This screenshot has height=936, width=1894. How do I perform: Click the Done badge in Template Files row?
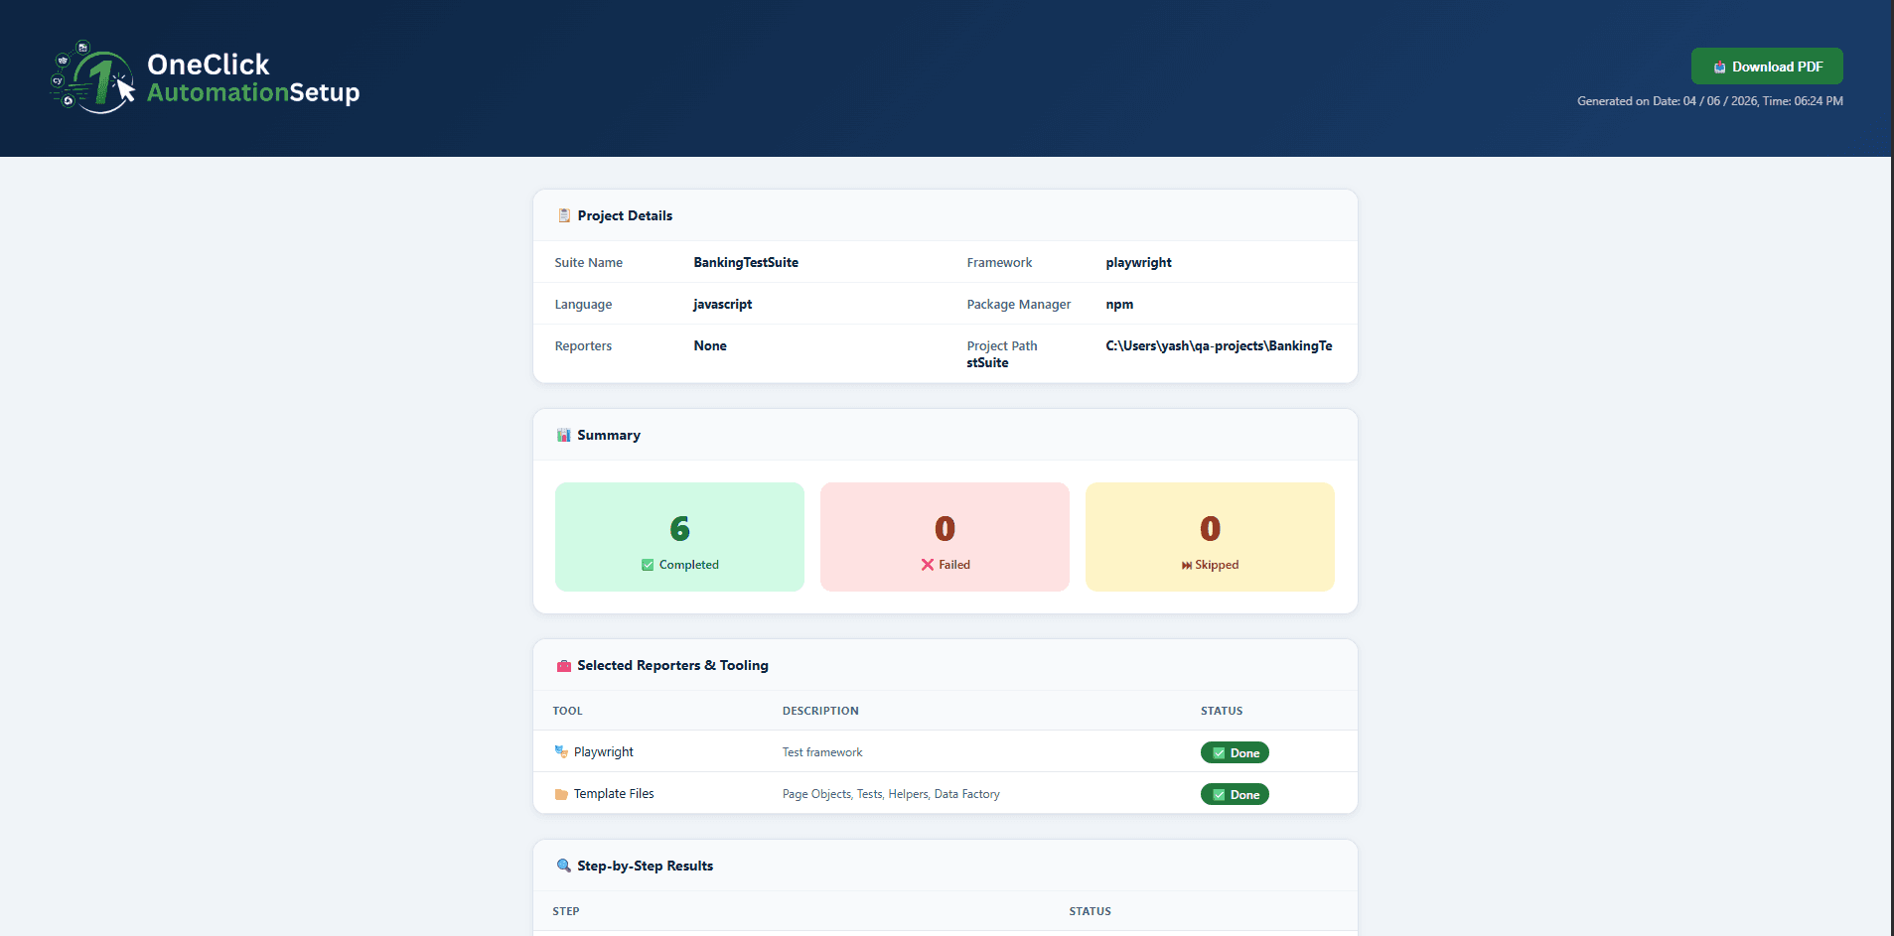pyautogui.click(x=1235, y=794)
